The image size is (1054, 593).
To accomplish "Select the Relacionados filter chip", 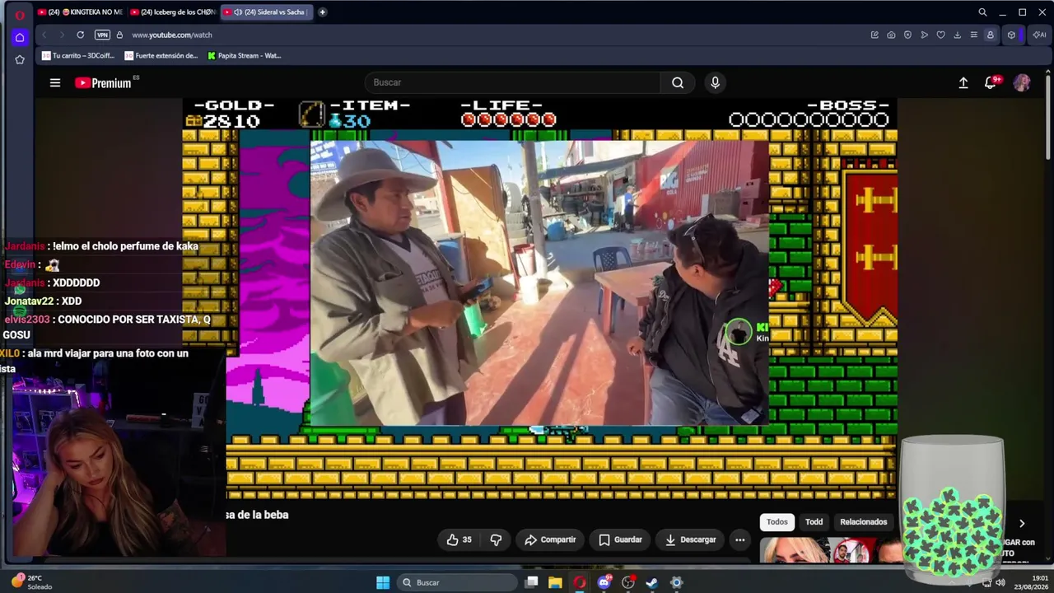I will (864, 521).
